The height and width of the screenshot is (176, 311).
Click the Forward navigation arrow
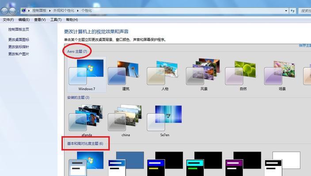point(12,11)
